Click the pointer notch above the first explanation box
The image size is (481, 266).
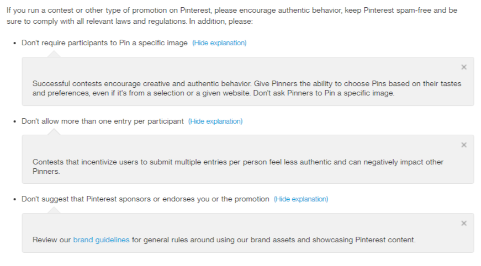(x=54, y=54)
